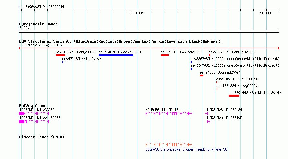Click the right arrow end of the ruler
Viewport: 288px width, 159px height.
click(278, 10)
